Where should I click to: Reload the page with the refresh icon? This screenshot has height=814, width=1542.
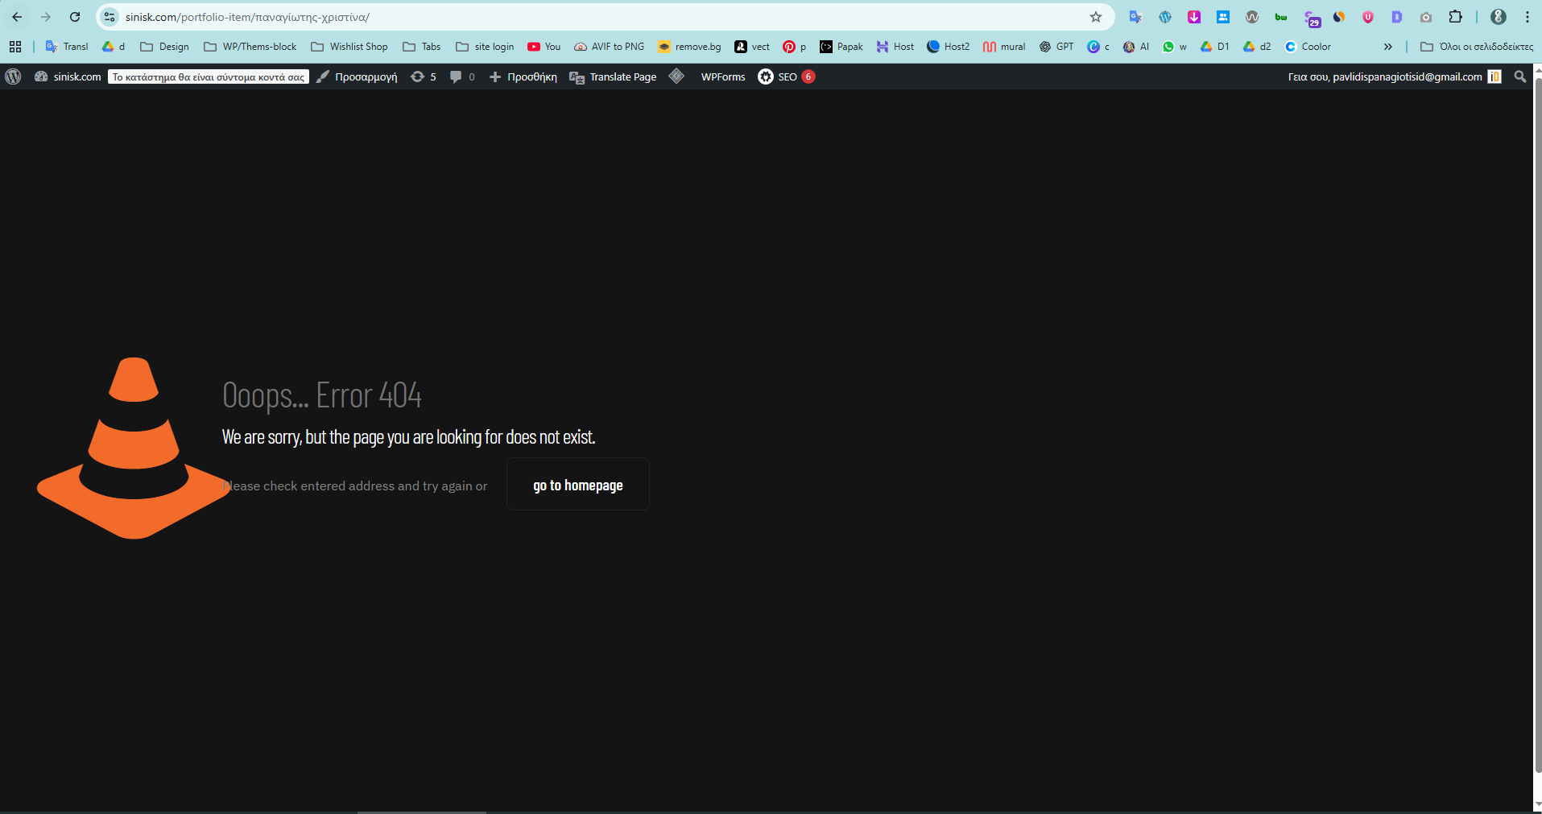(x=75, y=17)
